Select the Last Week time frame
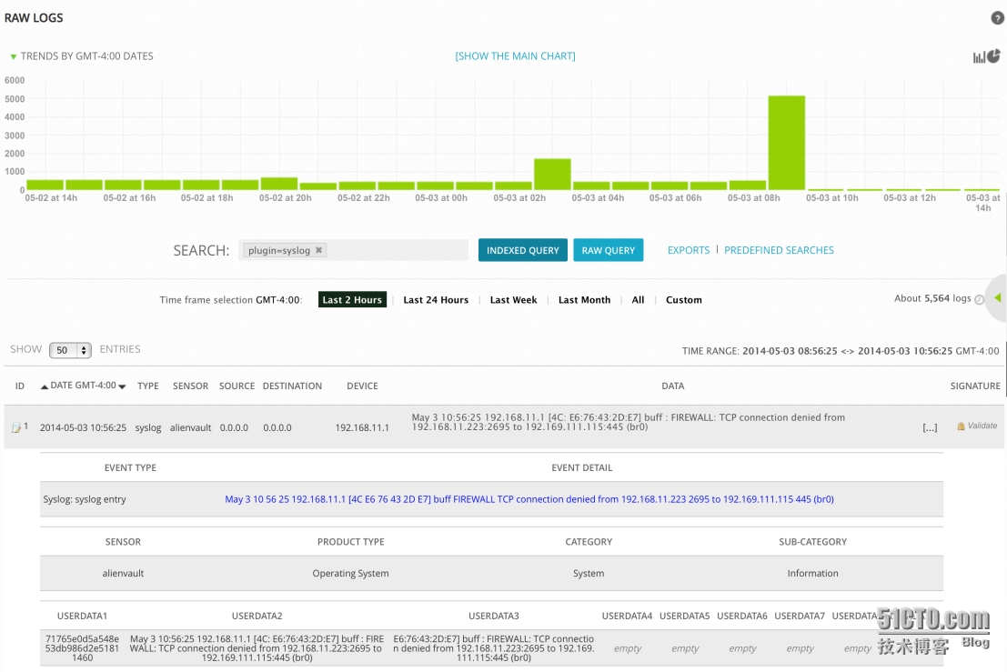1007x672 pixels. [513, 300]
